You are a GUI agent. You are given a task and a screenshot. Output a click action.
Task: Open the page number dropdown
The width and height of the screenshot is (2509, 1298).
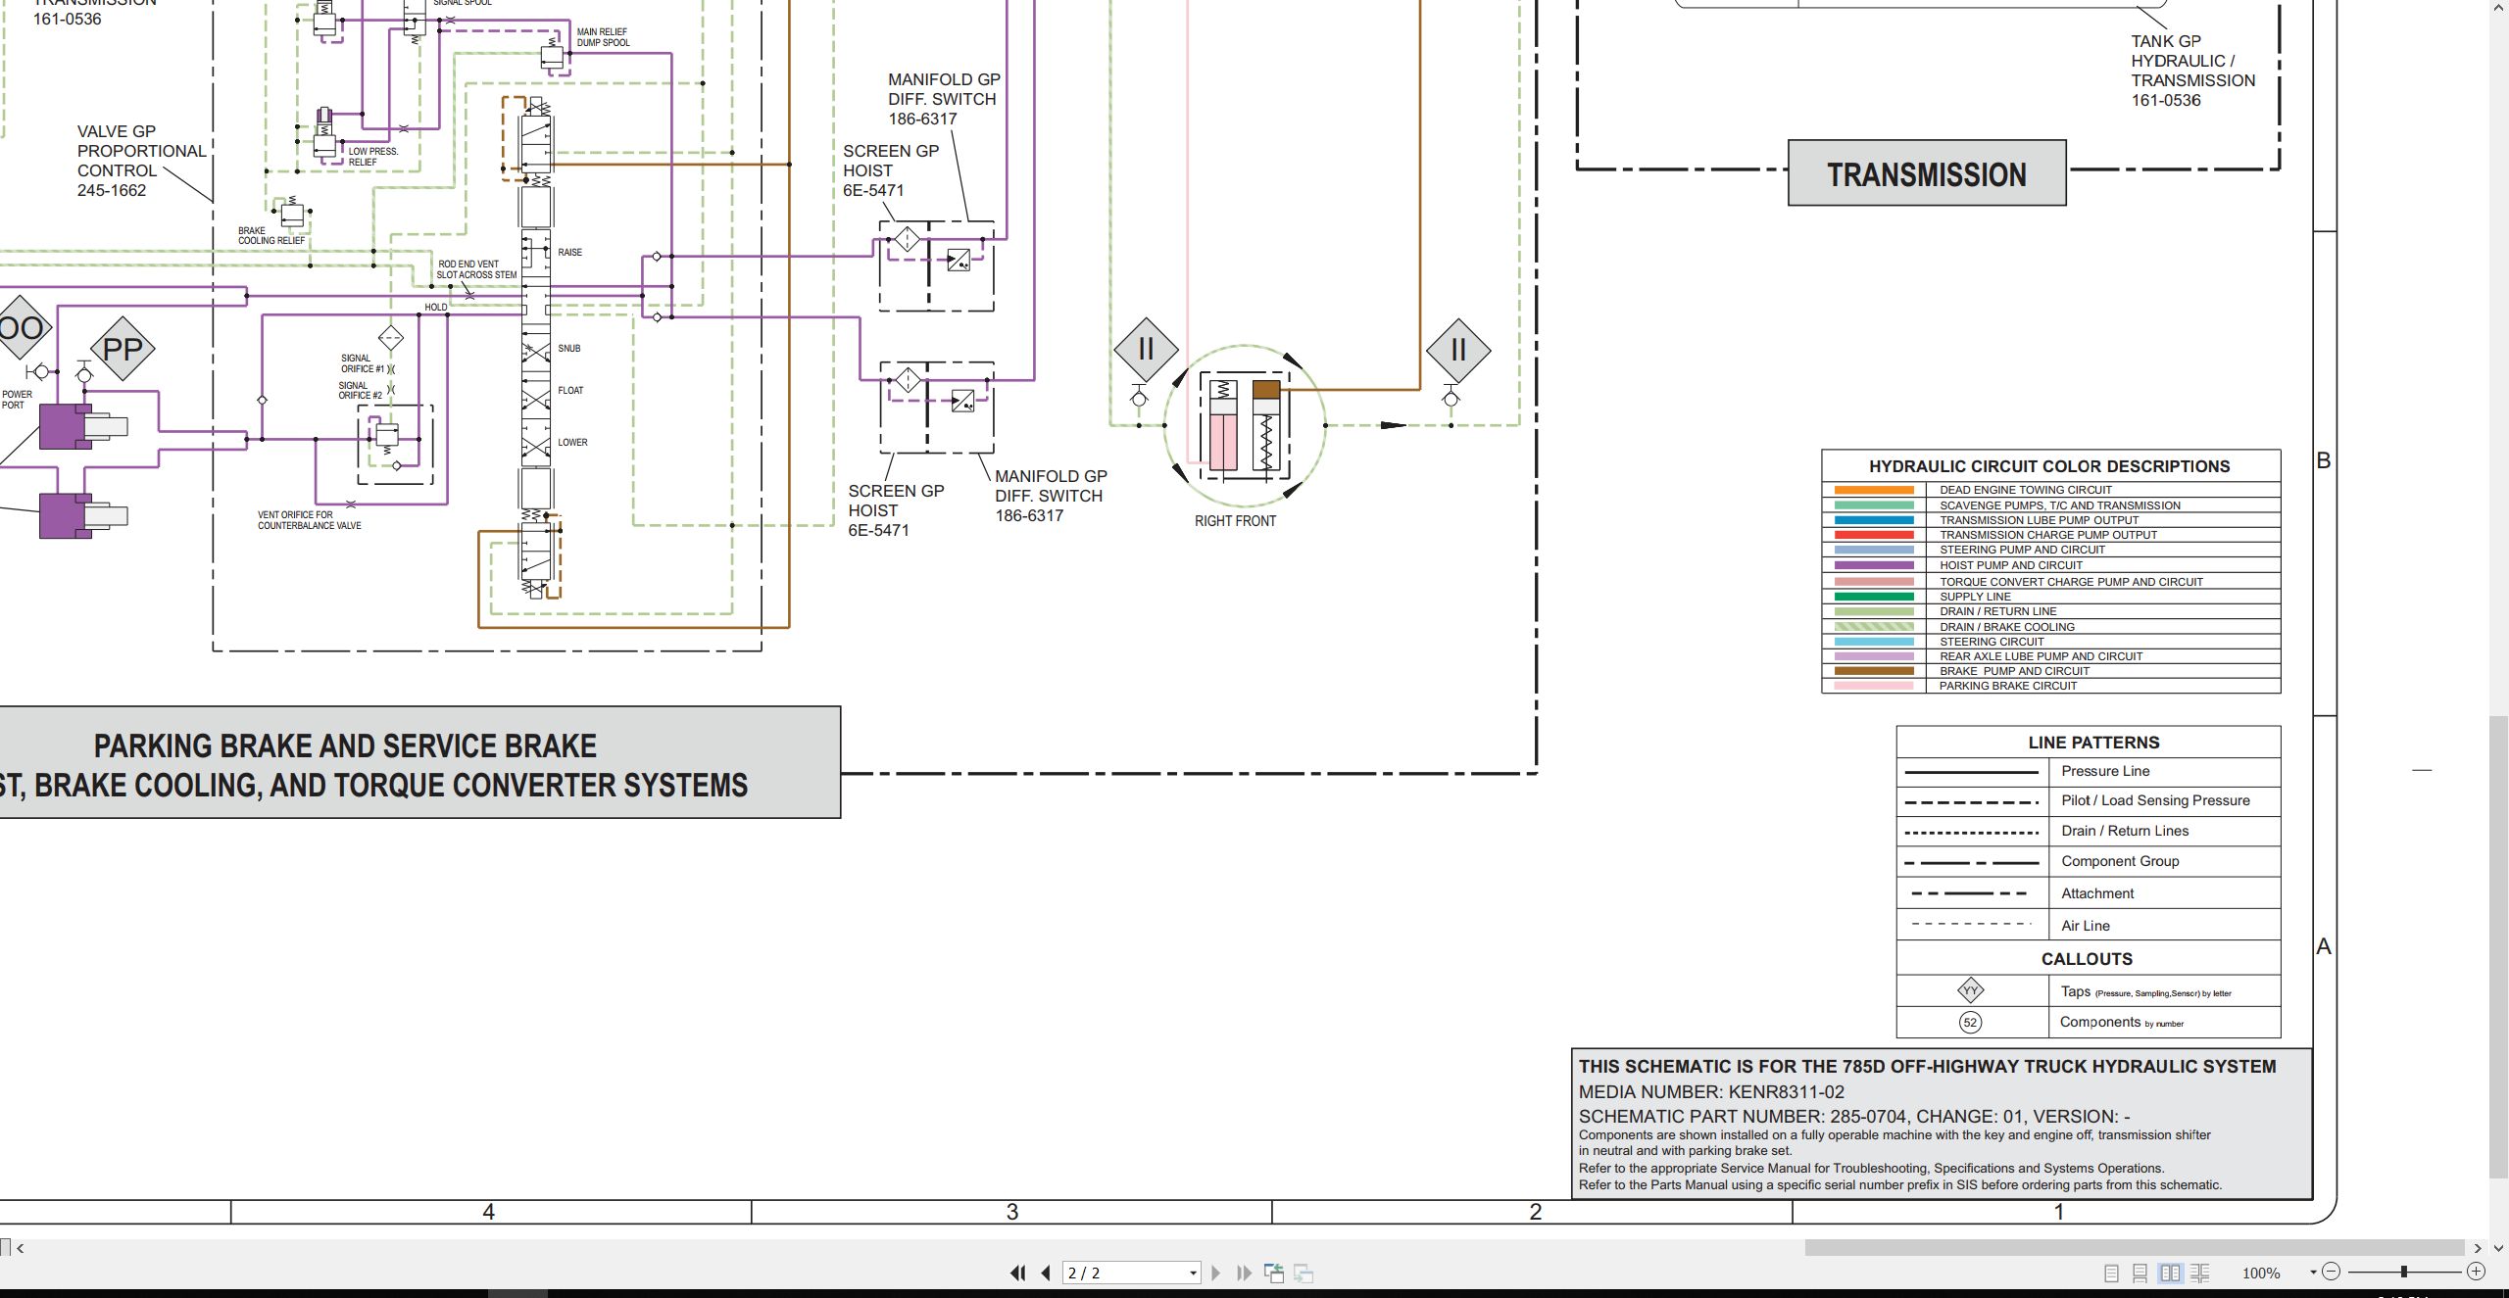pos(1193,1273)
